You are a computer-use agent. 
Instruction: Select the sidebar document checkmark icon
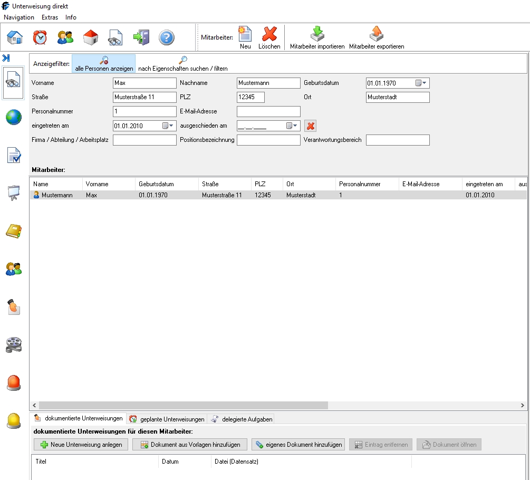[14, 155]
